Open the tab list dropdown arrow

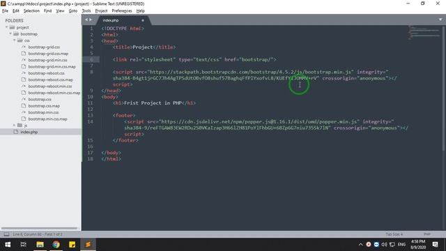point(440,20)
